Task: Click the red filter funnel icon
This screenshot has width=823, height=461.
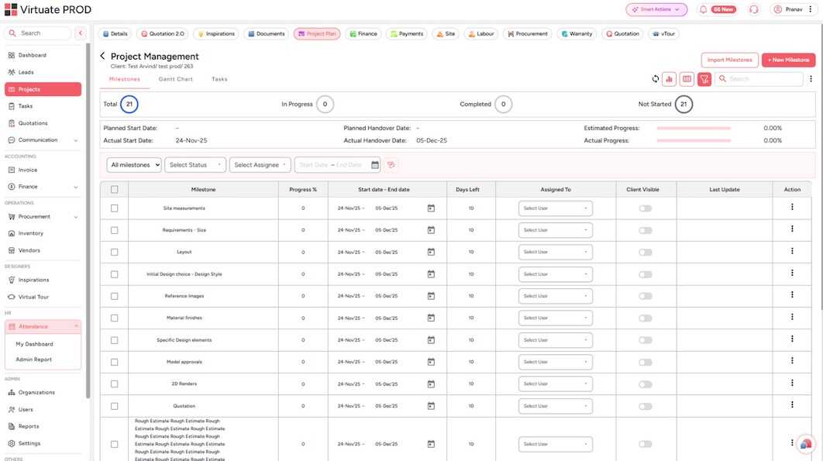Action: (x=704, y=79)
